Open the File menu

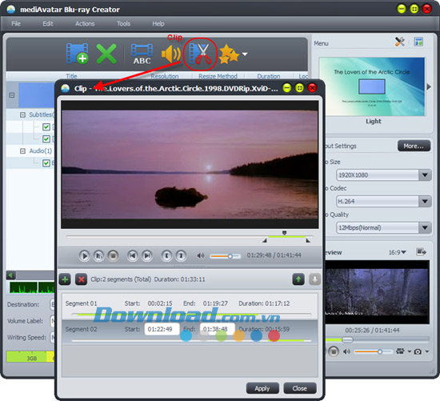point(16,23)
